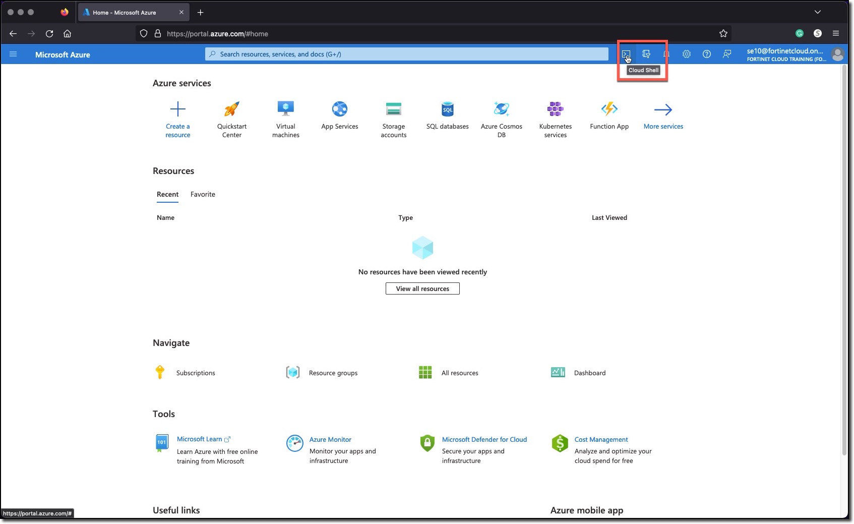Image resolution: width=854 pixels, height=524 pixels.
Task: Open the Grammarly extension icon
Action: (800, 33)
